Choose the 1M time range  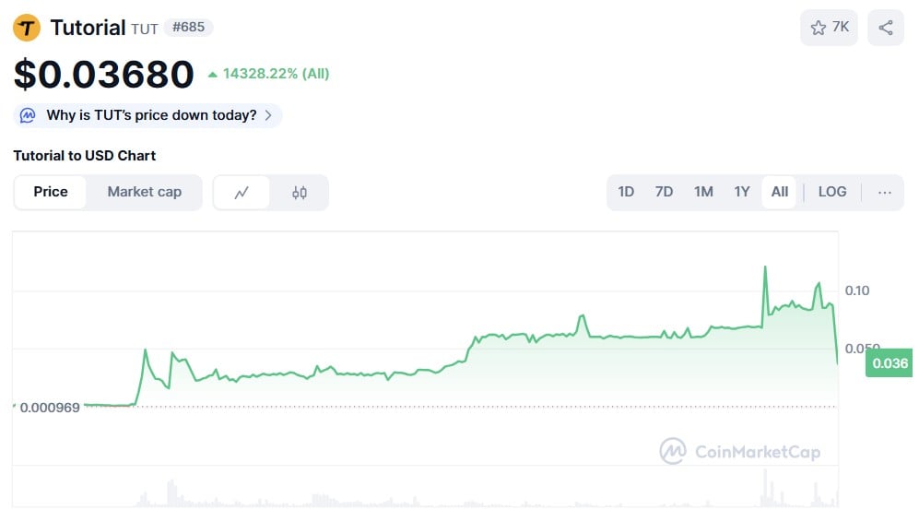[x=703, y=192]
